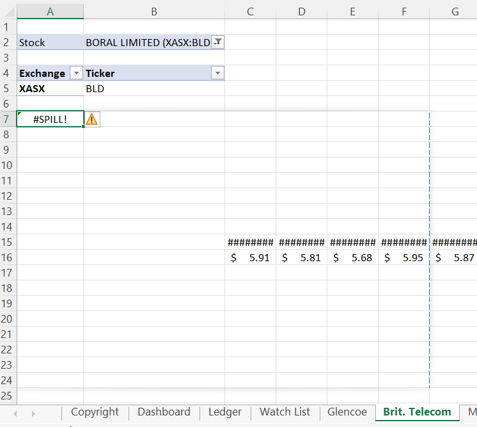The width and height of the screenshot is (477, 427).
Task: Select row 20 header
Action: [8, 319]
